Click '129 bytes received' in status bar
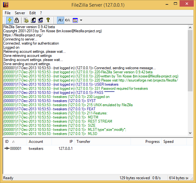Screen dimensions: 196x183 click(x=134, y=178)
